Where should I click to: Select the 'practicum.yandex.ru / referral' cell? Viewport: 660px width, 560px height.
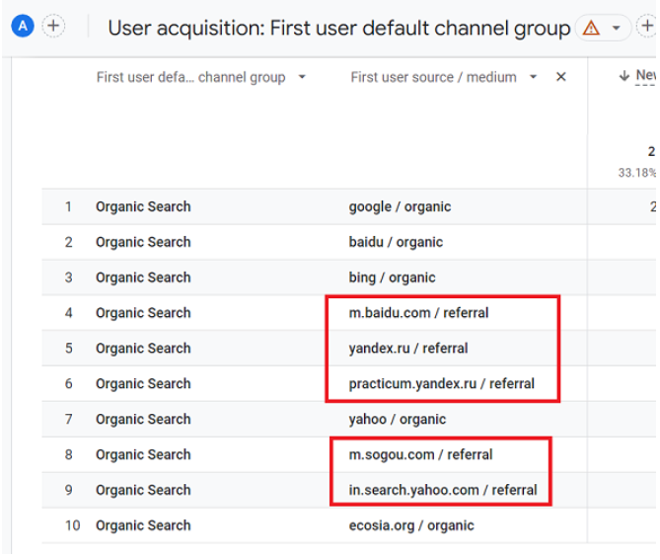pos(442,384)
